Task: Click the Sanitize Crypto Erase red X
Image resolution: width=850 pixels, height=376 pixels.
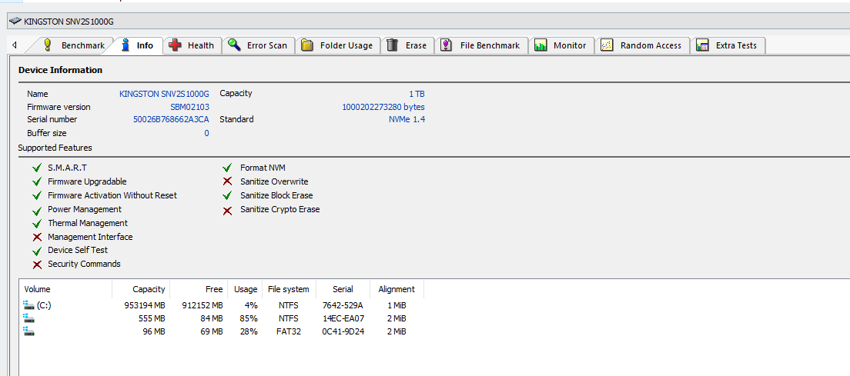Action: click(x=228, y=210)
